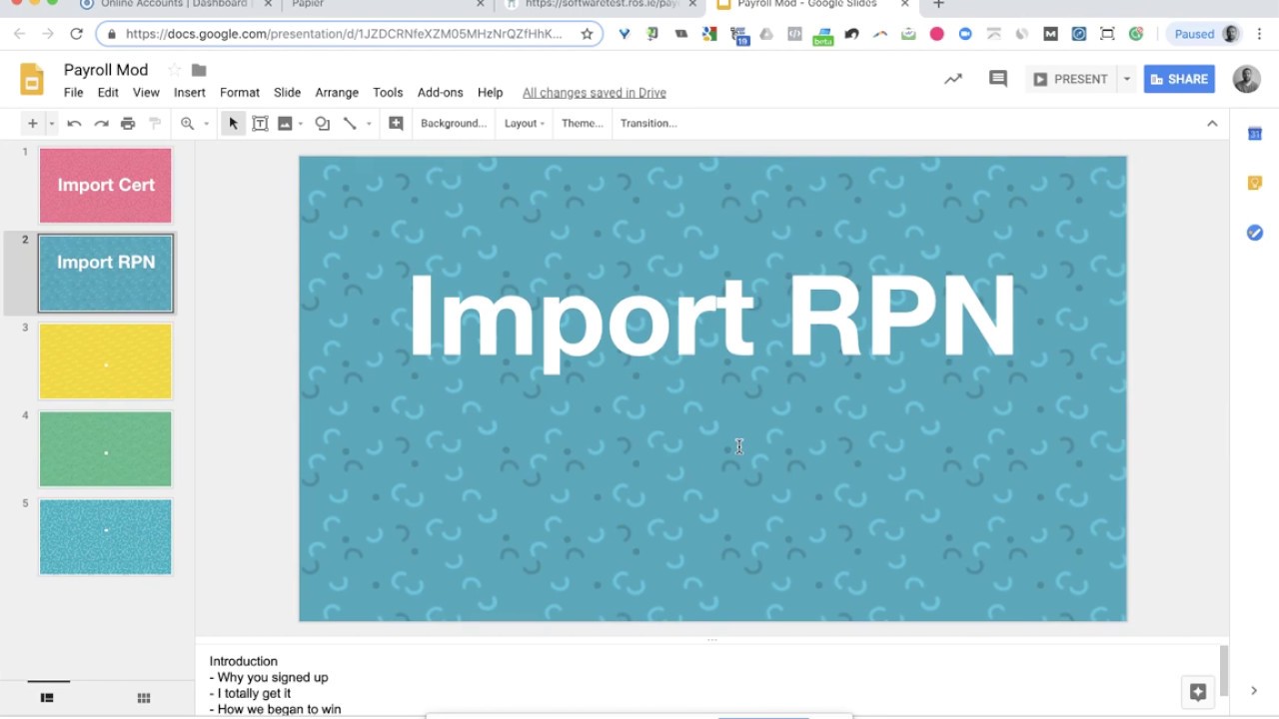
Task: Open comment history
Action: pyautogui.click(x=998, y=79)
